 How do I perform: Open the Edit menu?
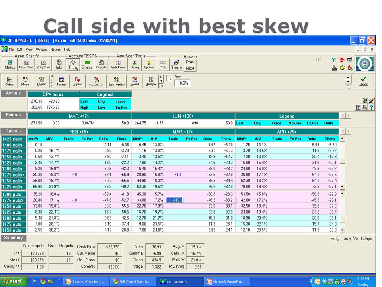[20, 49]
